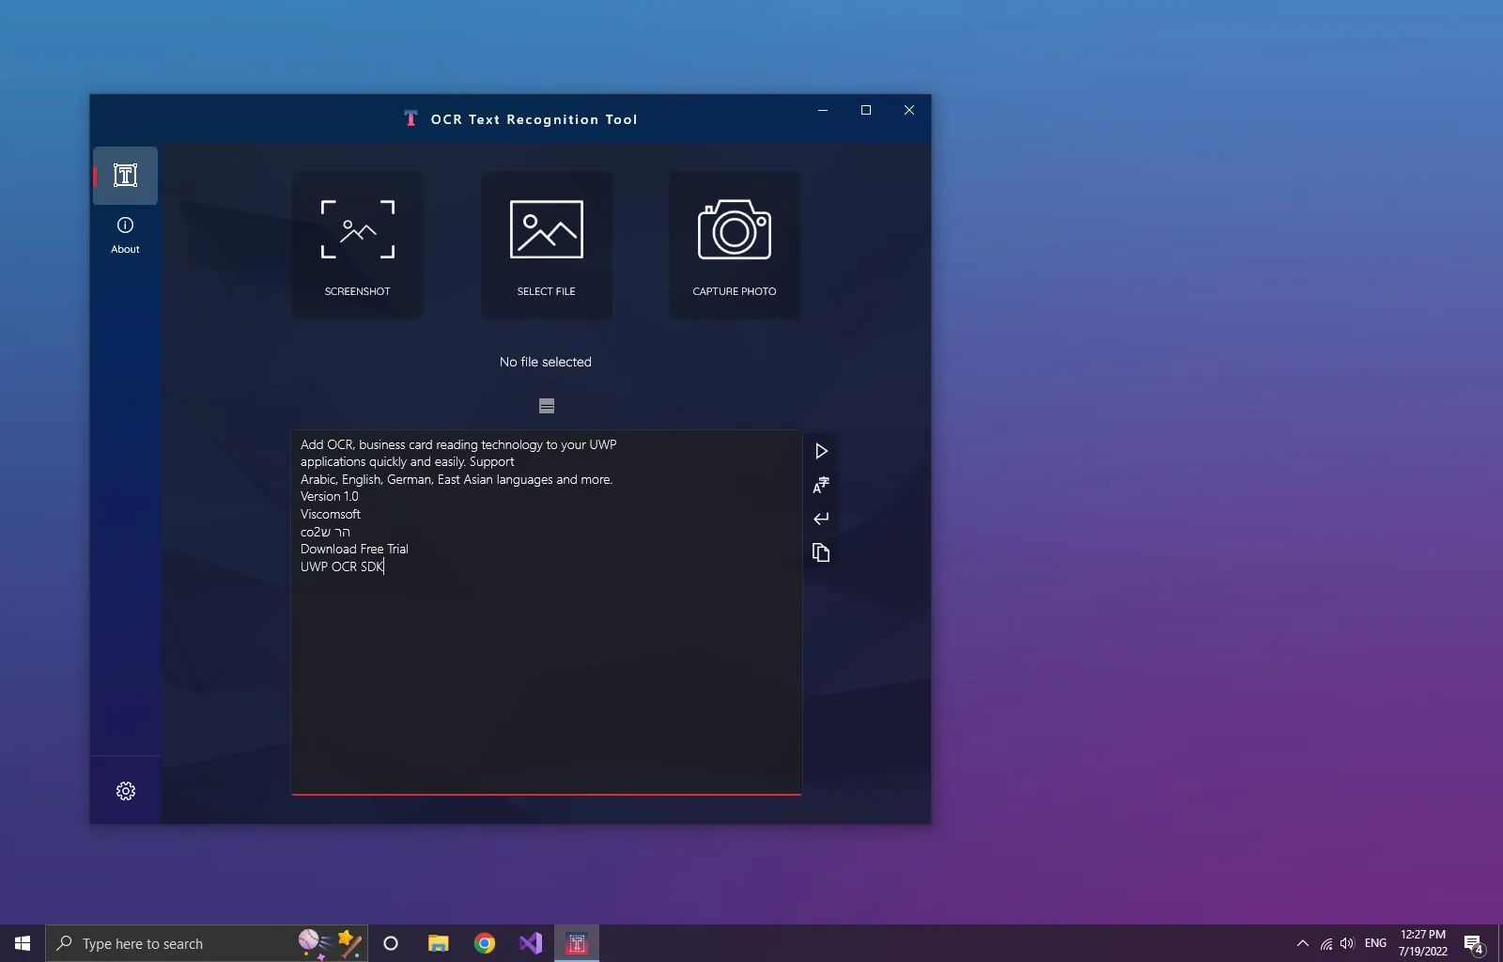Click the return arrow line break icon
Image resolution: width=1503 pixels, height=962 pixels.
(x=821, y=519)
